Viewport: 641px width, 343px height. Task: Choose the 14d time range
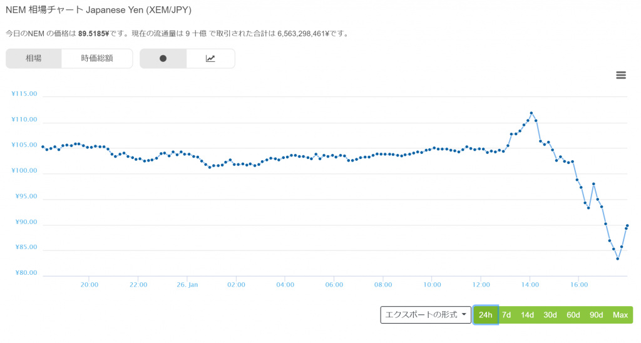pos(527,315)
